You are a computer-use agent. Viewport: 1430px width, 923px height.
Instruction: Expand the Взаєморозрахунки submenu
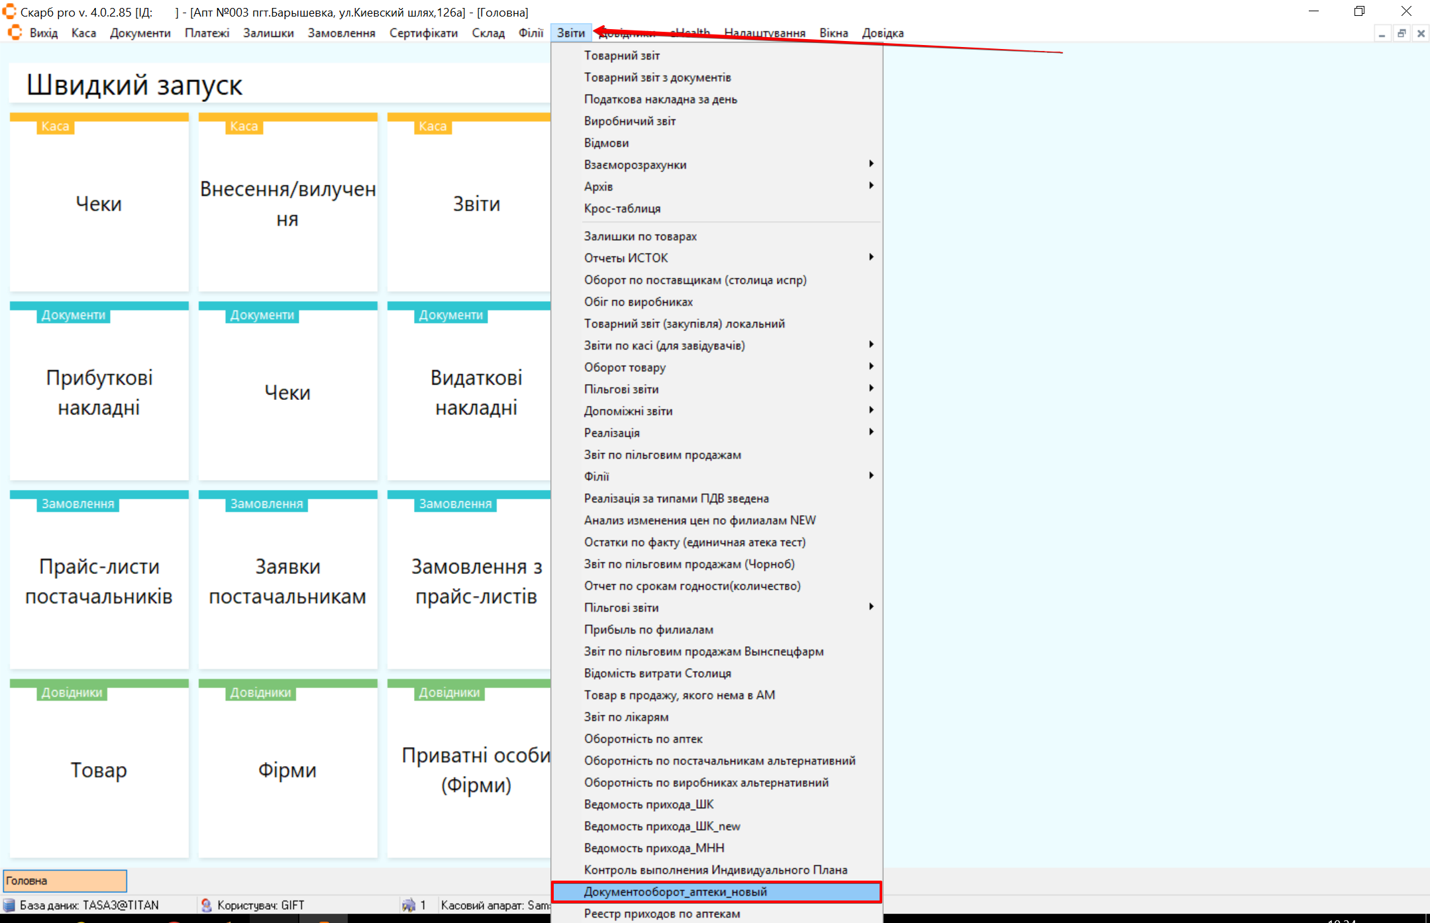point(870,164)
